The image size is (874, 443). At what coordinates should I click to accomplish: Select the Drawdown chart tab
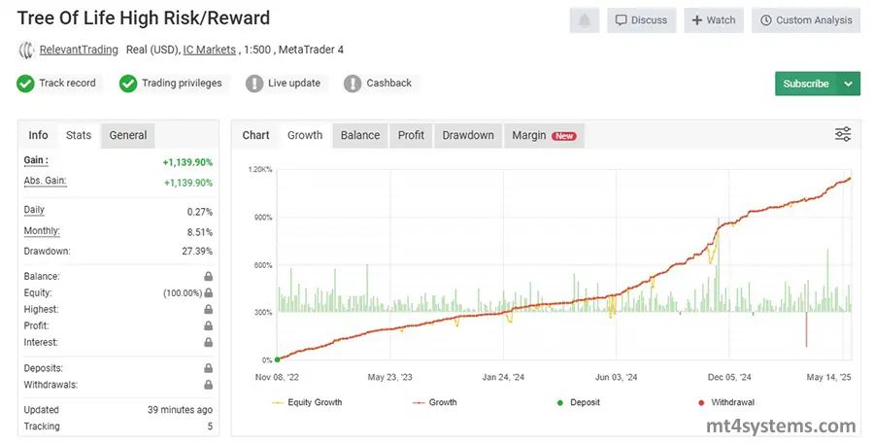click(x=468, y=135)
